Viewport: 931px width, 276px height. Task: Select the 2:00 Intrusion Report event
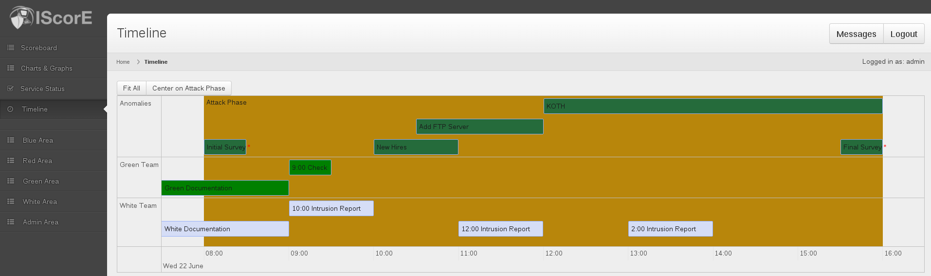pyautogui.click(x=671, y=229)
